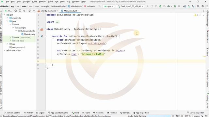Go to next highlighted error down arrow

(x=204, y=15)
